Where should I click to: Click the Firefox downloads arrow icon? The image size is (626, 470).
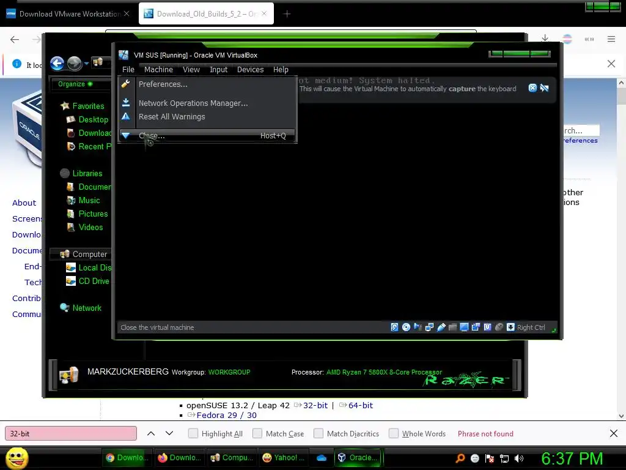(545, 39)
